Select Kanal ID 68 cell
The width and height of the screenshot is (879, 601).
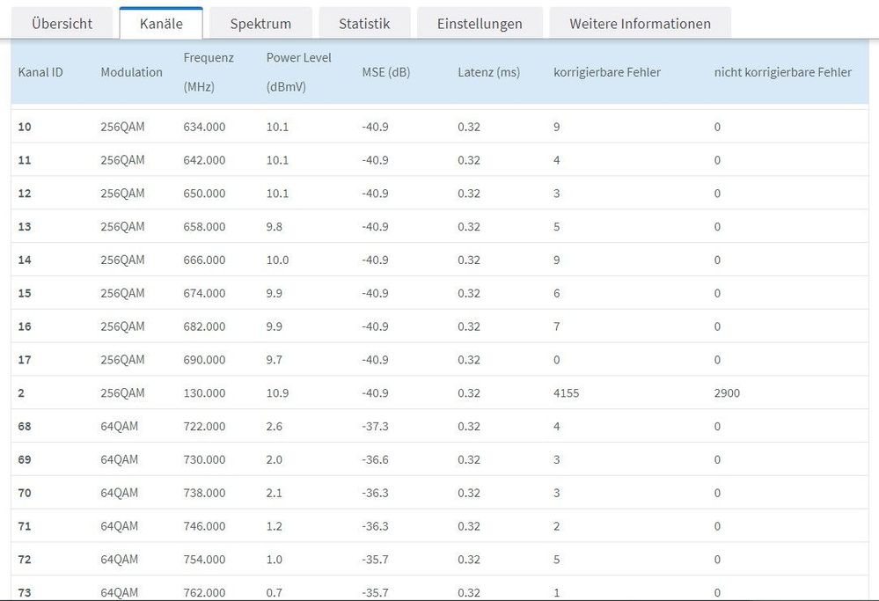[25, 426]
